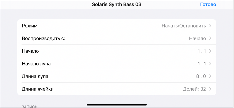234x108 pixels.
Task: Open the Длина ячейки label
Action: click(x=38, y=89)
